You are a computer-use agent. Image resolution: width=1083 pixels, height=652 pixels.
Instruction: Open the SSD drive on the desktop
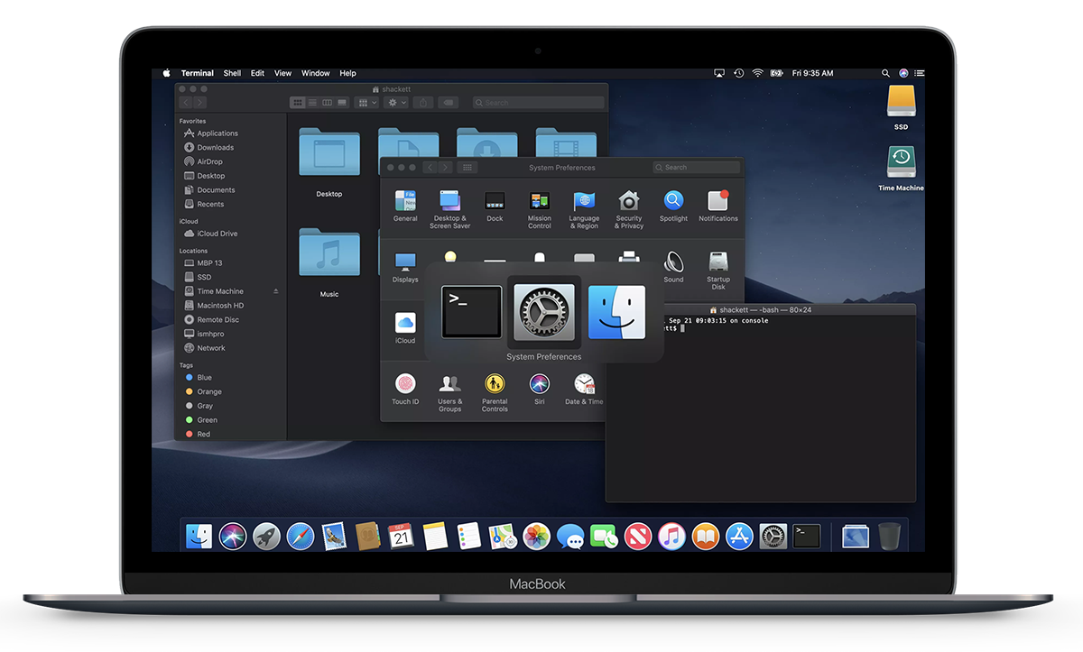[x=901, y=102]
